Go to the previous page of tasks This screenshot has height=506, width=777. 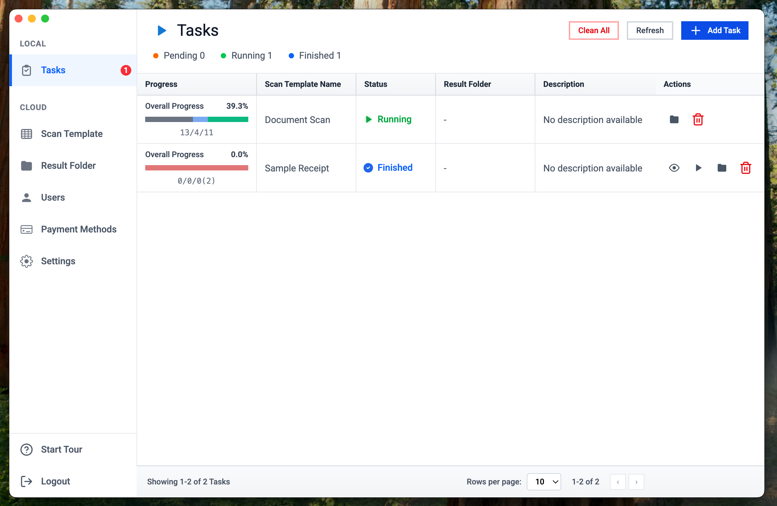pyautogui.click(x=618, y=481)
